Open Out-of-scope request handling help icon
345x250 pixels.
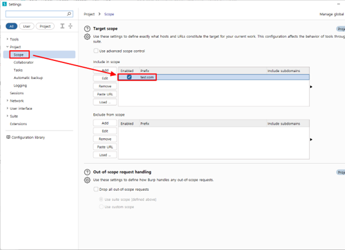tap(87, 172)
